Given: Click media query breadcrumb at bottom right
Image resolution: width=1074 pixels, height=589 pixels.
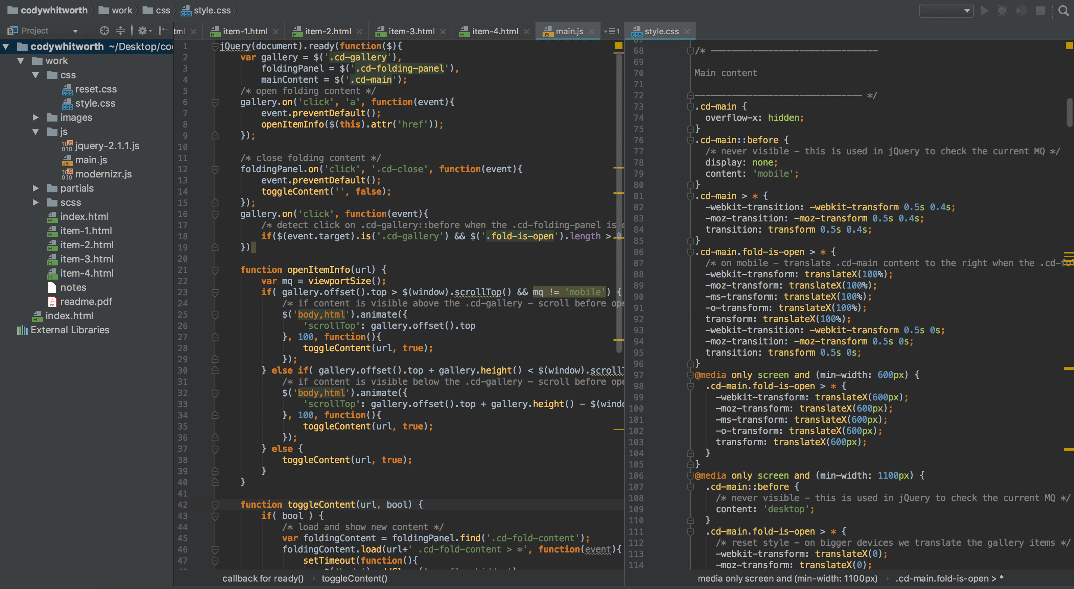Looking at the screenshot, I should [787, 579].
